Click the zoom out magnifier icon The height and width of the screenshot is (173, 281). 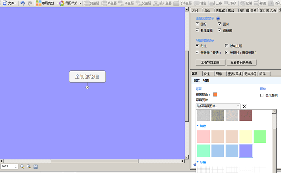click(22, 166)
